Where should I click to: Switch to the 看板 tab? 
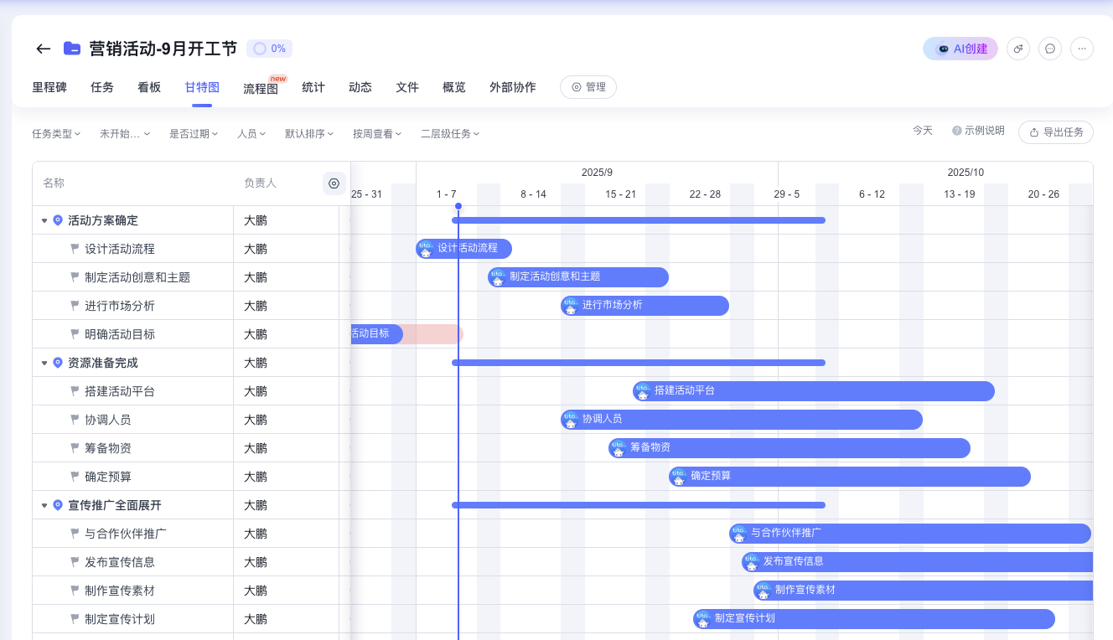click(149, 87)
